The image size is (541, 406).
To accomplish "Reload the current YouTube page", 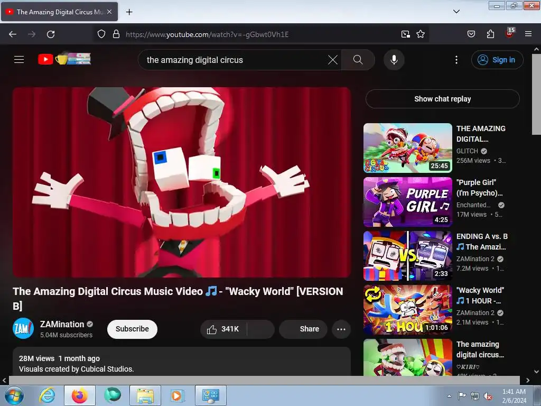I will 51,34.
